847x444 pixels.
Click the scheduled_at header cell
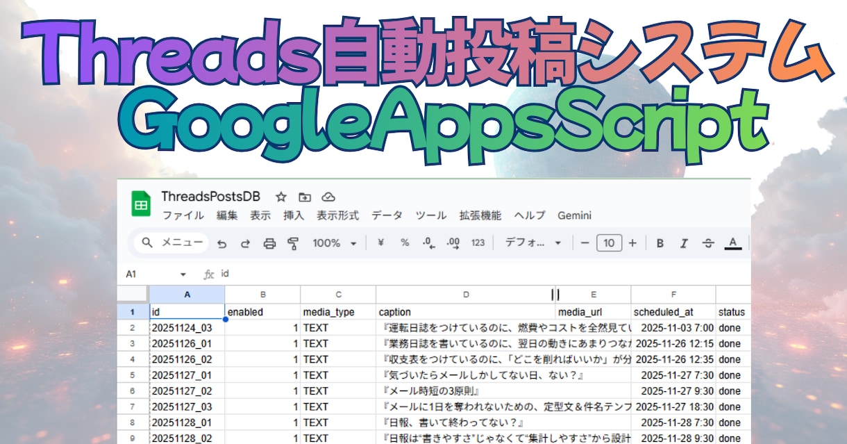pos(673,312)
